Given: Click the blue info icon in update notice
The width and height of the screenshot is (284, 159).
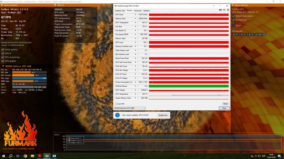Looking at the screenshot, I should pos(117,115).
